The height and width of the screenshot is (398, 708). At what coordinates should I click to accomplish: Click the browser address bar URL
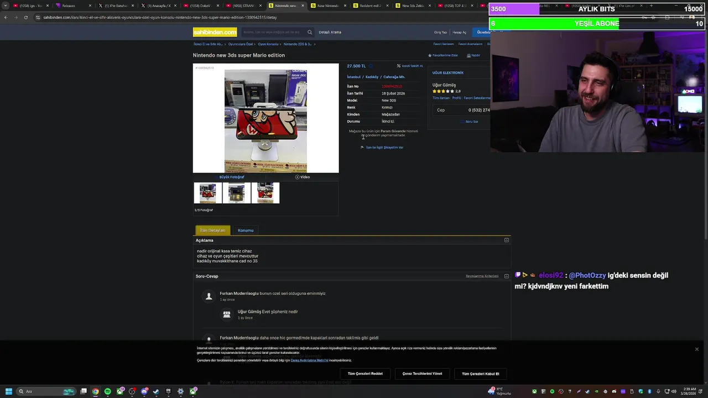pyautogui.click(x=160, y=17)
